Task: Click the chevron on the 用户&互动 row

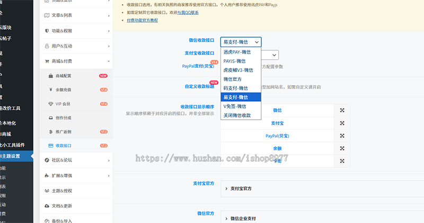Action: (109, 46)
